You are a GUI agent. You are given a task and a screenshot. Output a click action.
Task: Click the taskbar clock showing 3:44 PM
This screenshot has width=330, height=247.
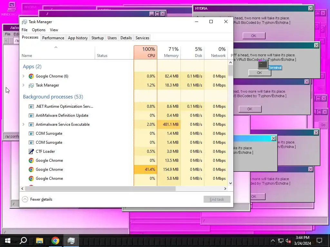click(x=302, y=241)
